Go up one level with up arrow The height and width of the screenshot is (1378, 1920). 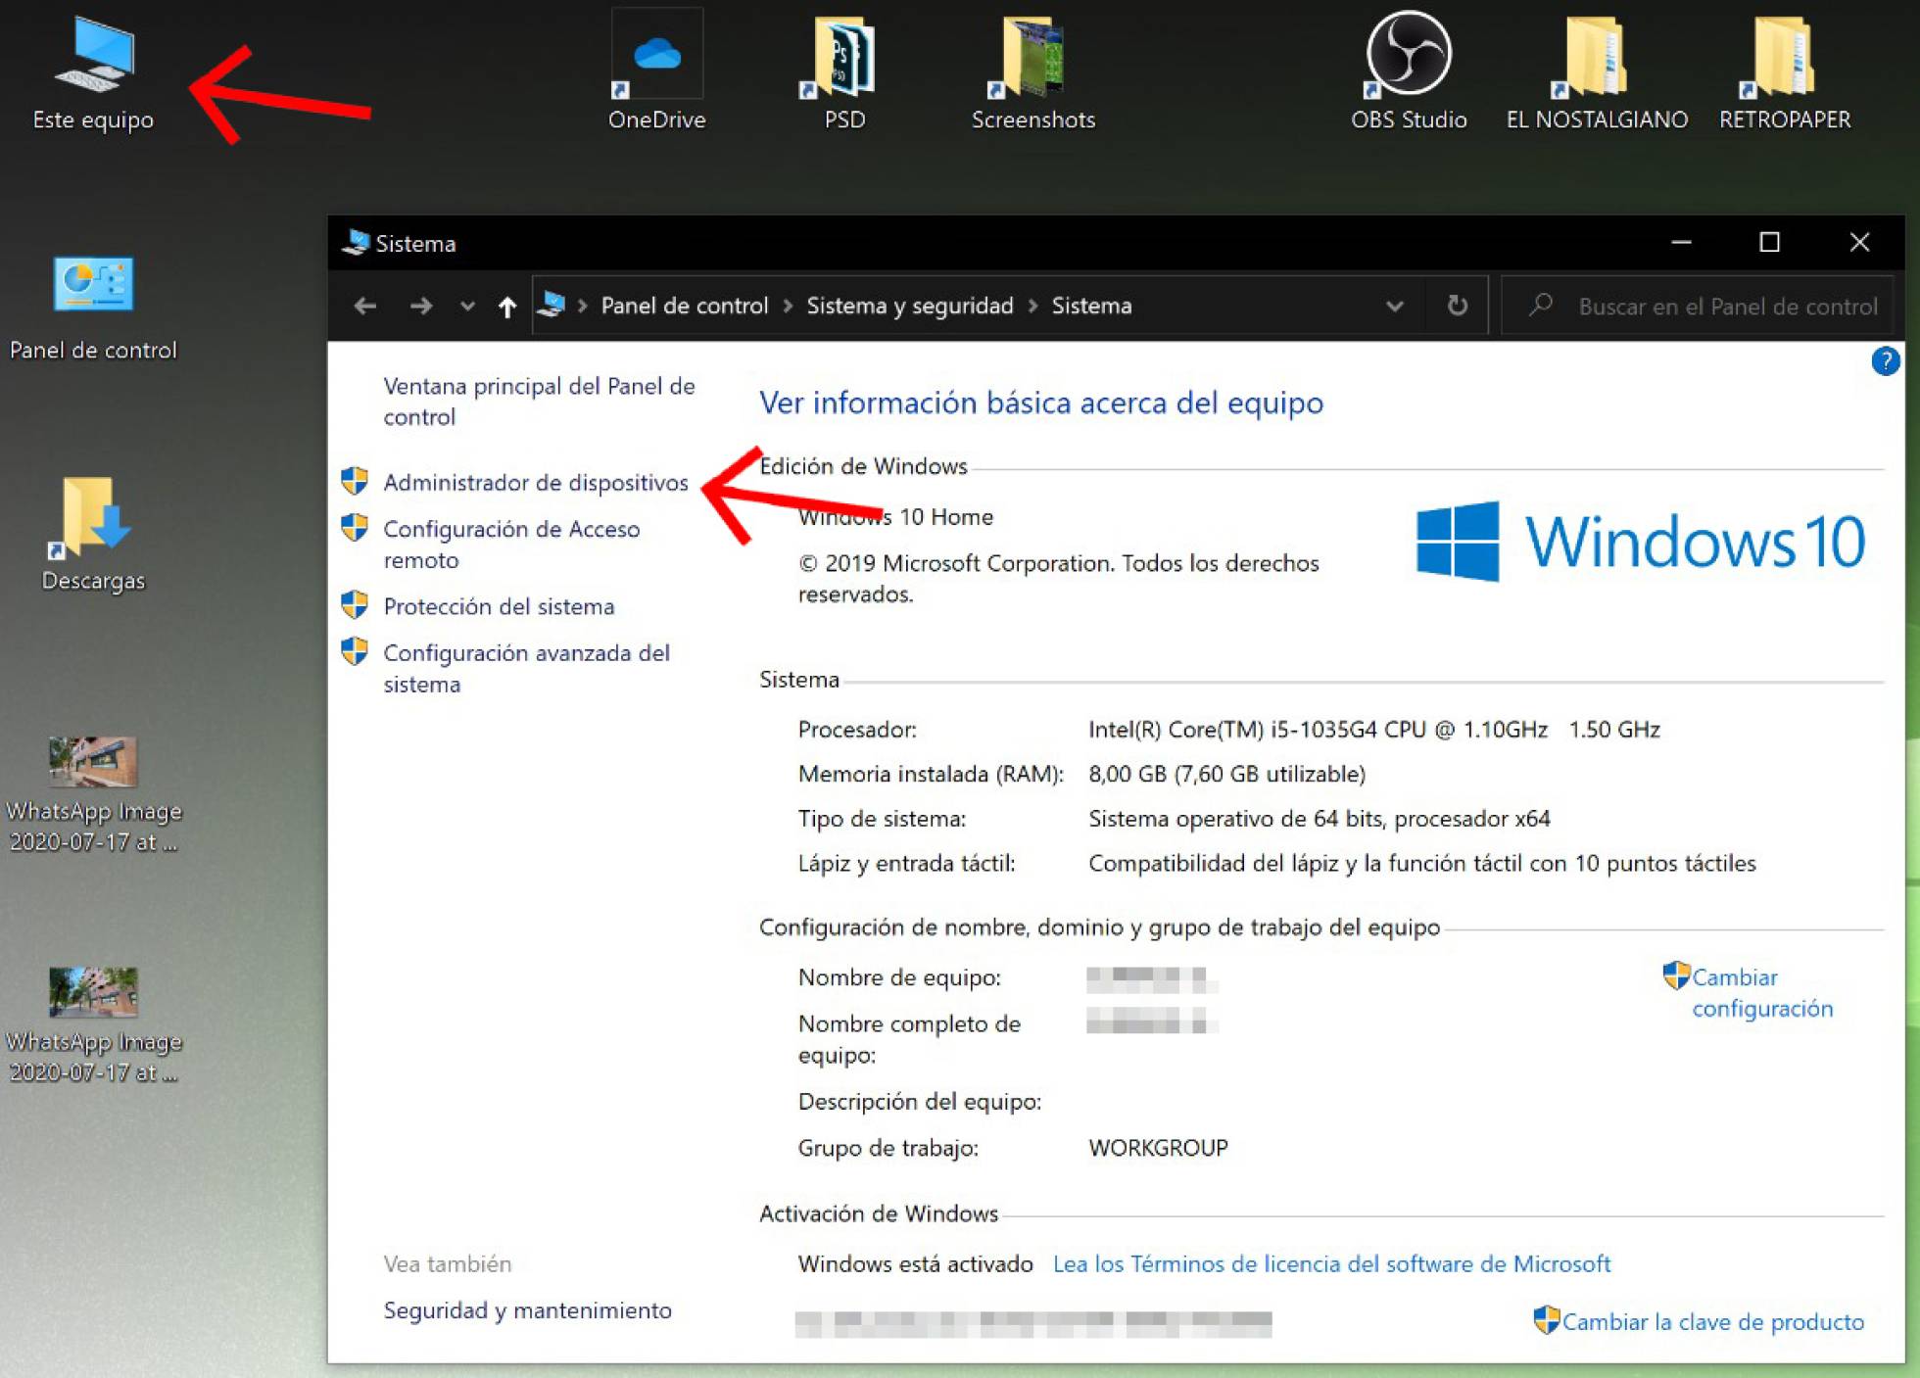506,307
